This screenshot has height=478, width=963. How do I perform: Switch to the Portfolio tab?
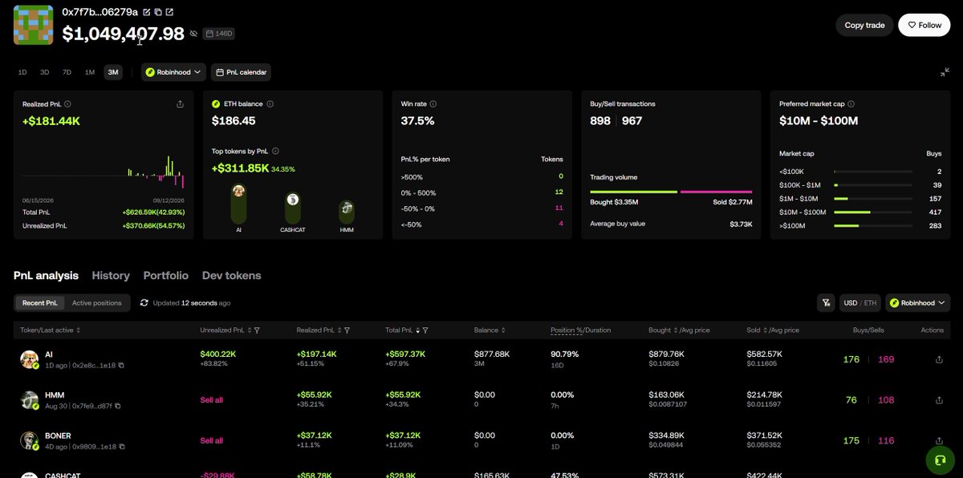[x=166, y=276]
